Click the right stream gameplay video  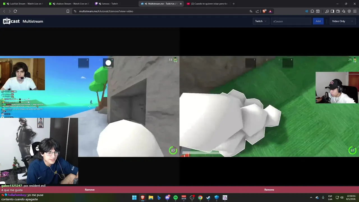269,107
